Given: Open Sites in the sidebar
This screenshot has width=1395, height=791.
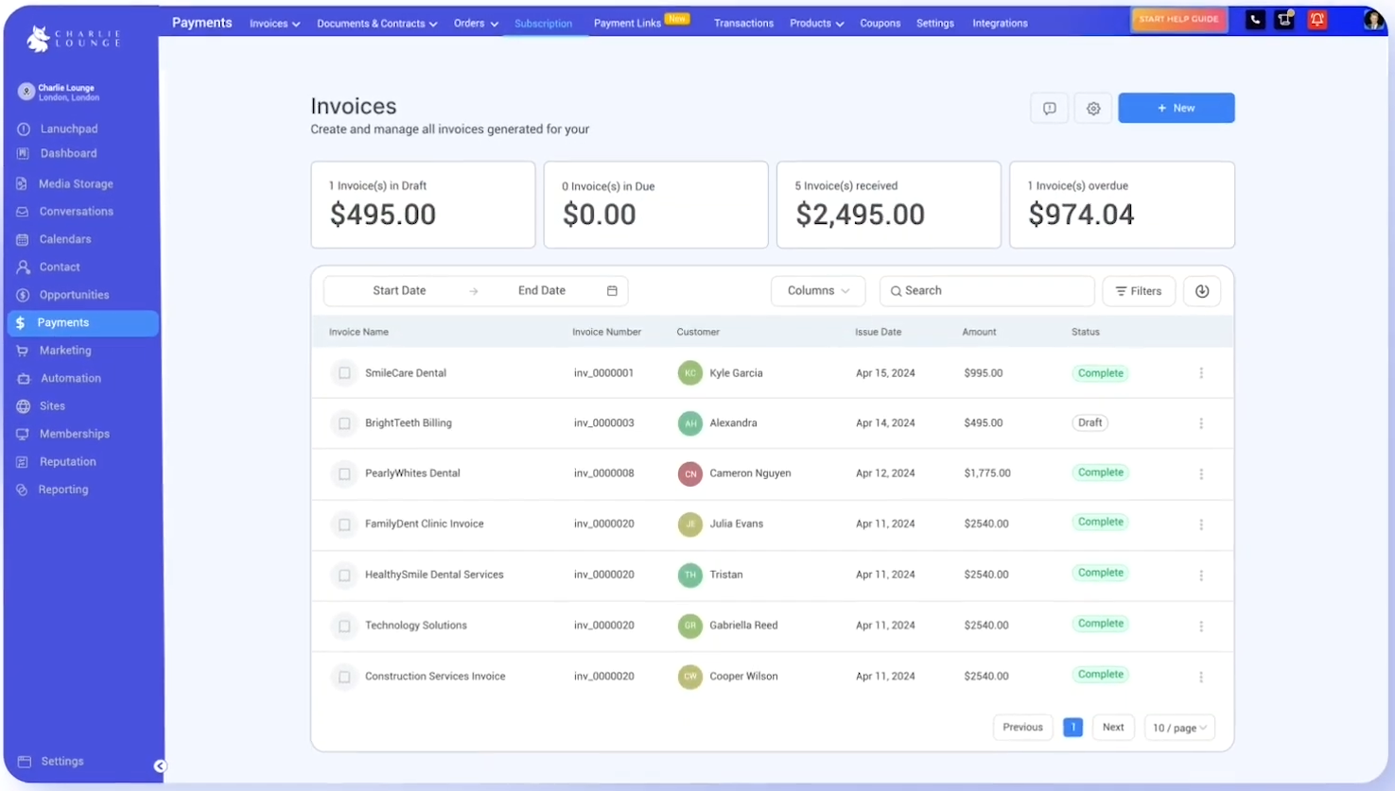Looking at the screenshot, I should click(x=52, y=405).
